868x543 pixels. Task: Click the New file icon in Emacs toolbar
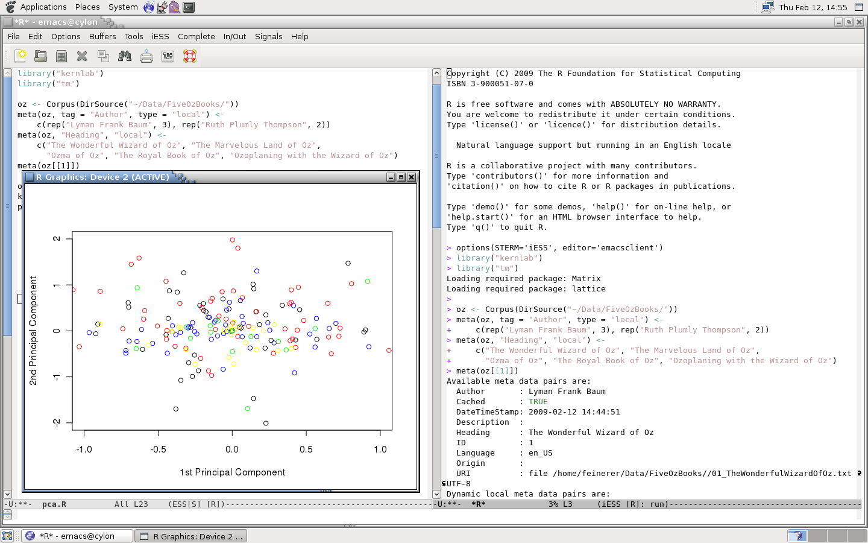click(20, 56)
